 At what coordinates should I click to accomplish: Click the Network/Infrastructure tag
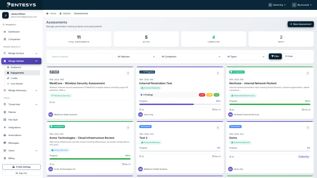(243, 96)
